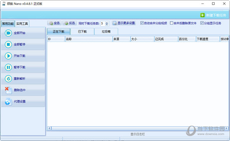Image resolution: width=230 pixels, height=141 pixels.
Task: Click the 全选 select all button
Action: pos(54,23)
